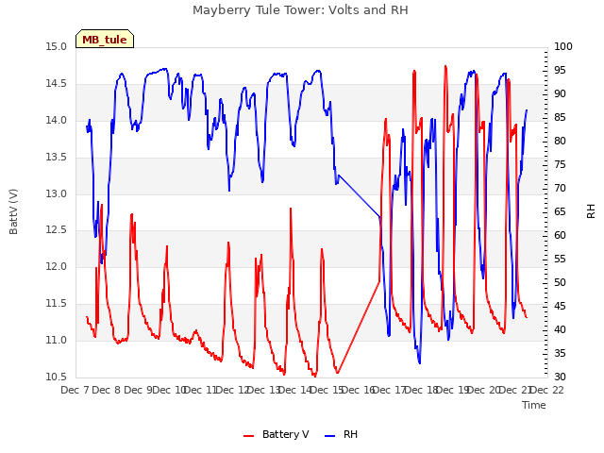Click the red Battery V legend marker
Image resolution: width=604 pixels, height=453 pixels.
click(249, 436)
